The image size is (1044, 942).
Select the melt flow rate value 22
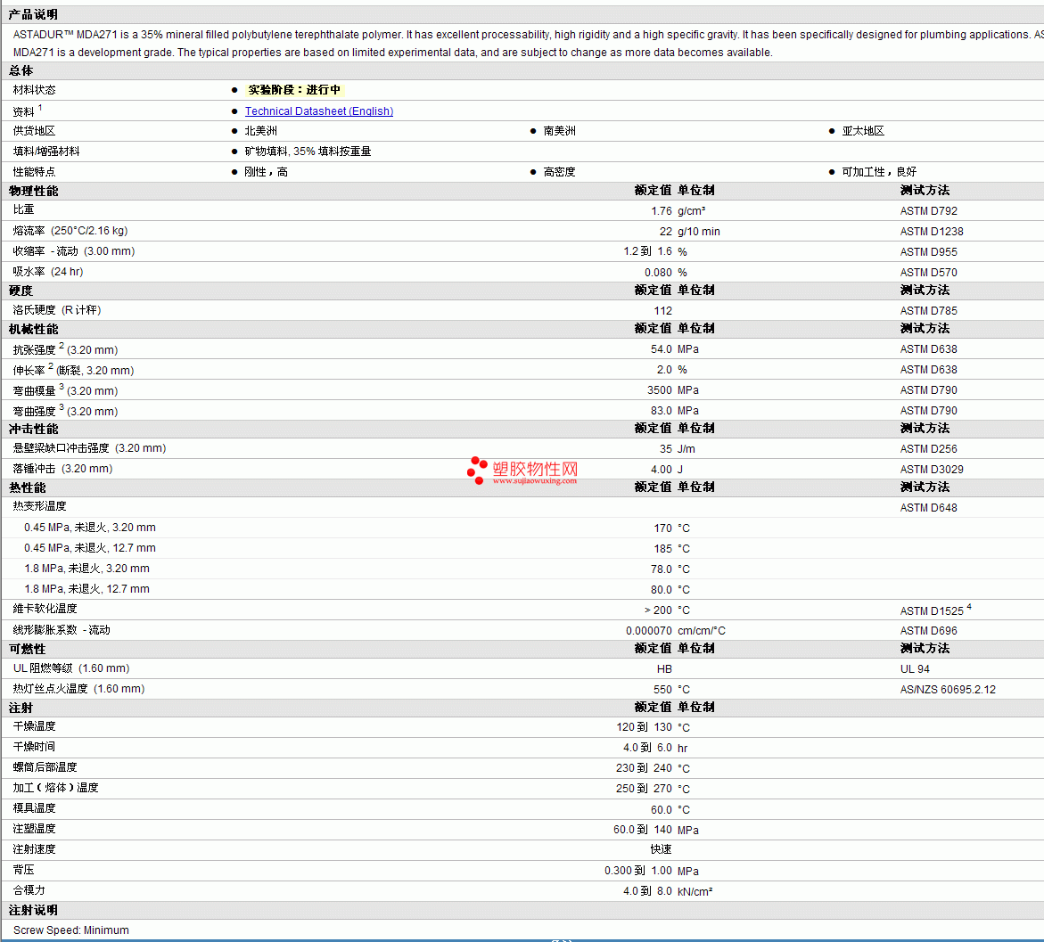666,232
